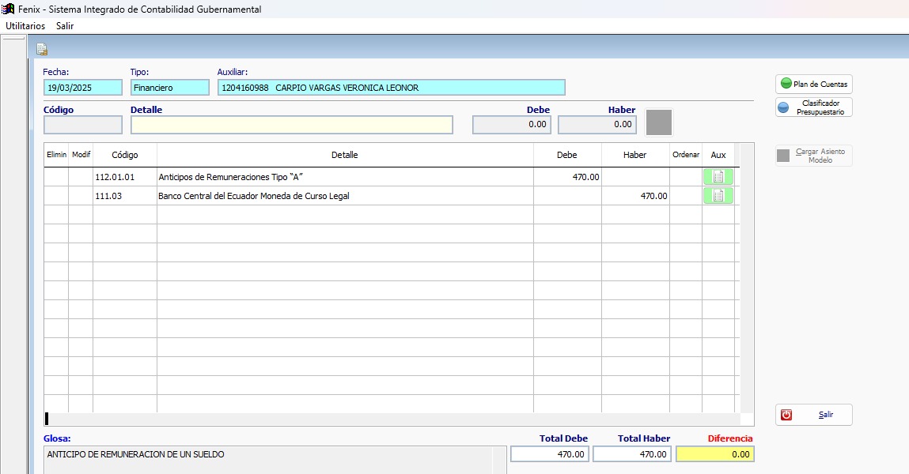Open Aux document icon for row 112.01.01

click(x=718, y=177)
